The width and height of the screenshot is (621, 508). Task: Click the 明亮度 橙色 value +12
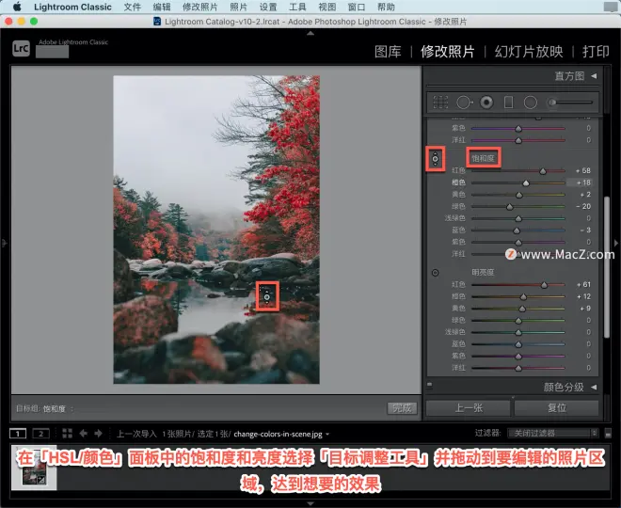[x=583, y=296]
